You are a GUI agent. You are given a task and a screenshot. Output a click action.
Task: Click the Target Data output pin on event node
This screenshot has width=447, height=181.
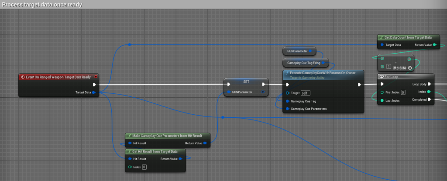[94, 92]
